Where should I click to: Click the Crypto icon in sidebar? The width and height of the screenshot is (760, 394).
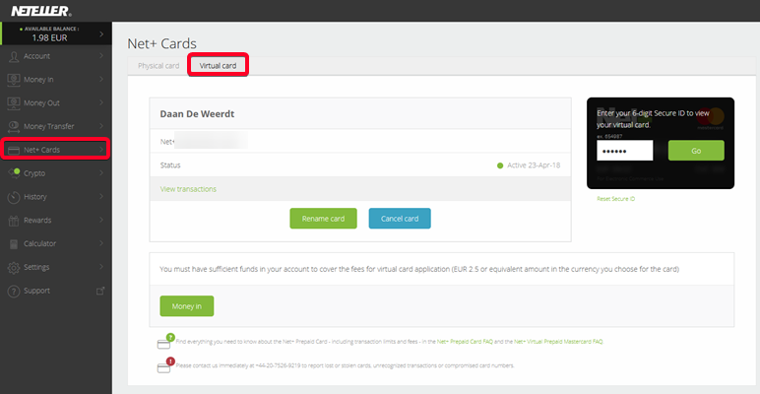click(14, 173)
